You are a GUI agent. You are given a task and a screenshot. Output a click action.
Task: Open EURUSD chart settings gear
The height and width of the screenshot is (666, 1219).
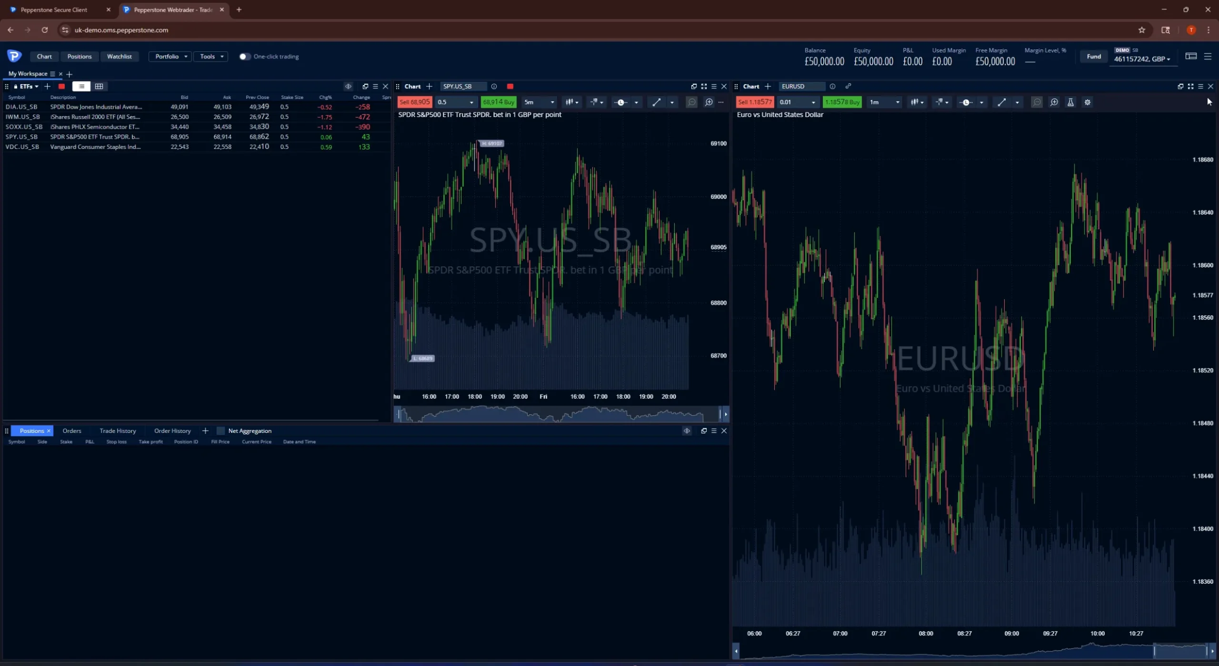[1088, 102]
